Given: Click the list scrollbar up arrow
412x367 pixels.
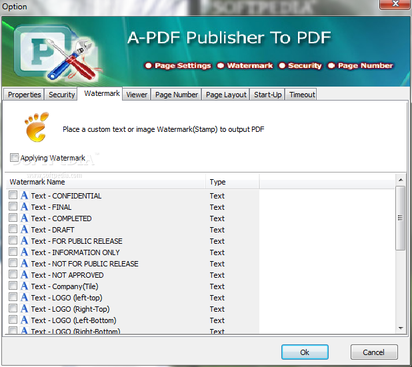Looking at the screenshot, I should [x=401, y=180].
